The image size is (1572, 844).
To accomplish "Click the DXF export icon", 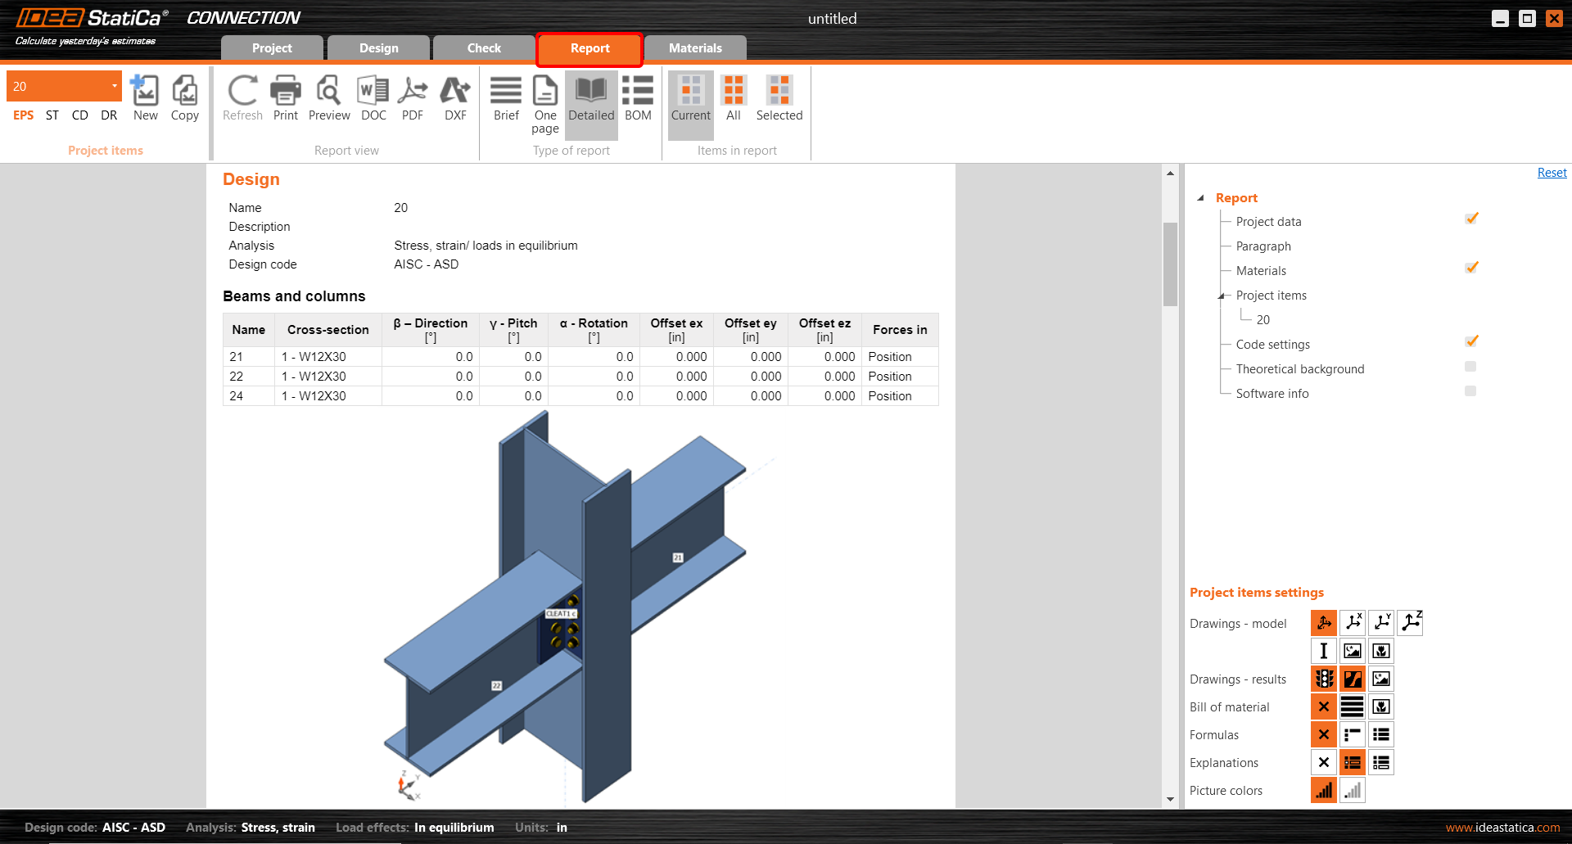I will coord(455,98).
